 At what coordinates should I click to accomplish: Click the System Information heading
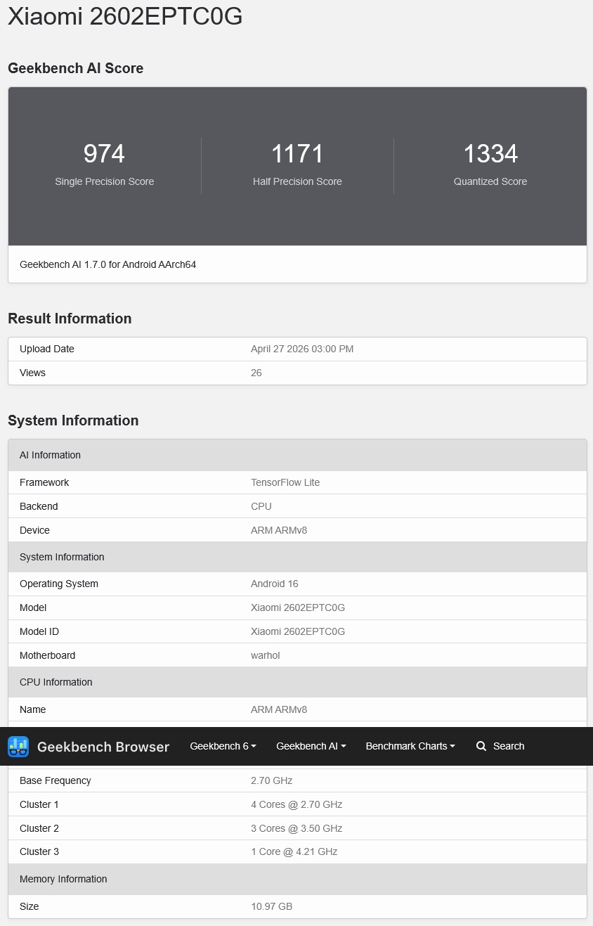pyautogui.click(x=73, y=420)
